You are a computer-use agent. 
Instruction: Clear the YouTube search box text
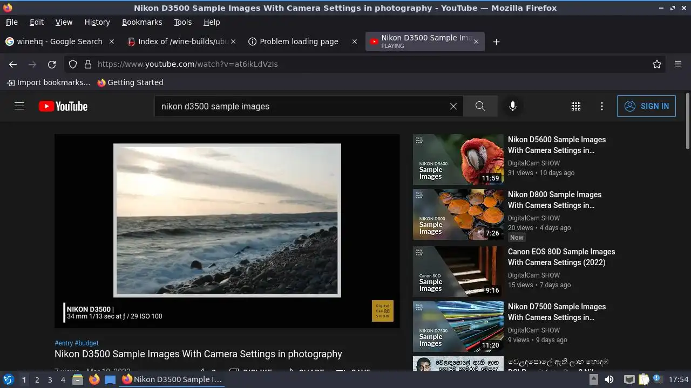pos(453,106)
